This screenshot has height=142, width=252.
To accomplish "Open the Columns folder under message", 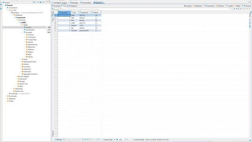I will tap(31, 35).
